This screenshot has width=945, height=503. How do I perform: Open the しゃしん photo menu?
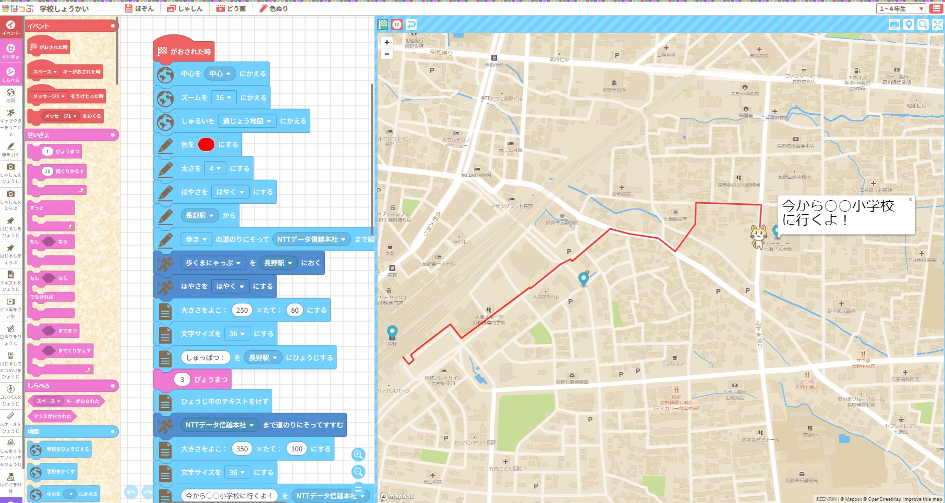pyautogui.click(x=185, y=8)
